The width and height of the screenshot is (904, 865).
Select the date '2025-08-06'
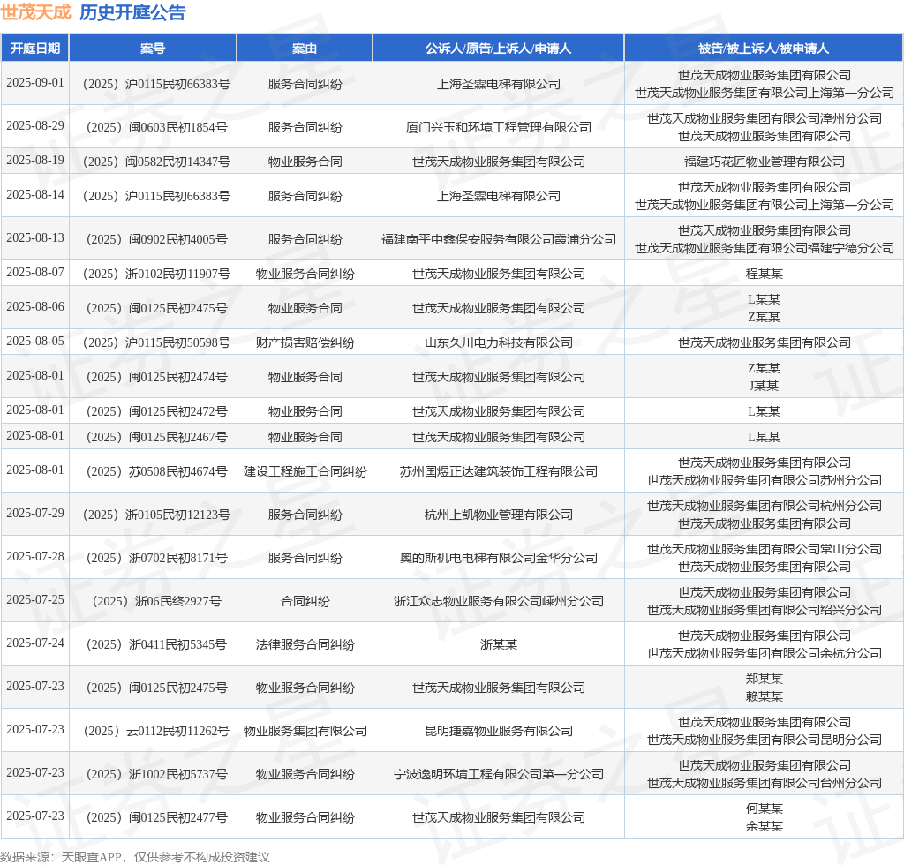pos(35,306)
